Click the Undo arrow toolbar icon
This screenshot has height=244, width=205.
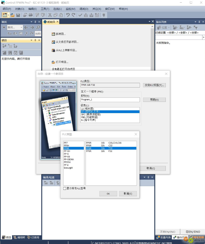pos(68,15)
